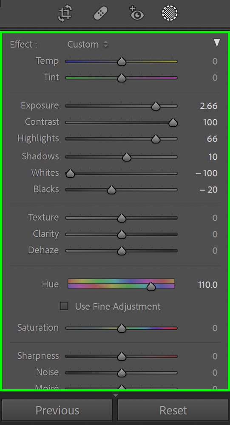The image size is (230, 425).
Task: Click the Whites slider handle
Action: pyautogui.click(x=70, y=173)
